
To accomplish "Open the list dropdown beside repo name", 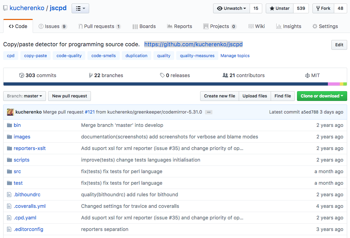I will (80, 8).
